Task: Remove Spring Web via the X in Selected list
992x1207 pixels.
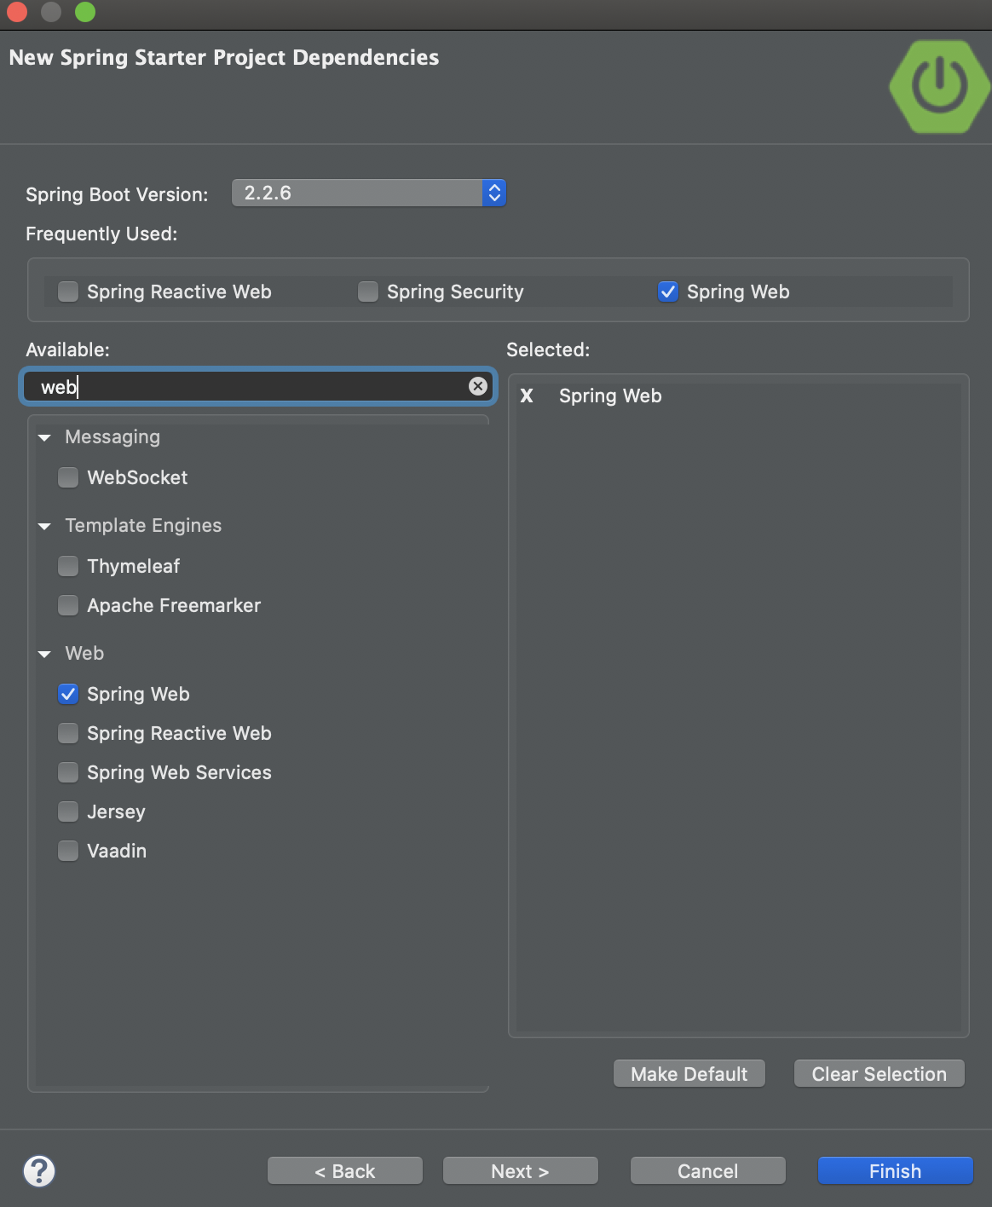Action: click(527, 396)
